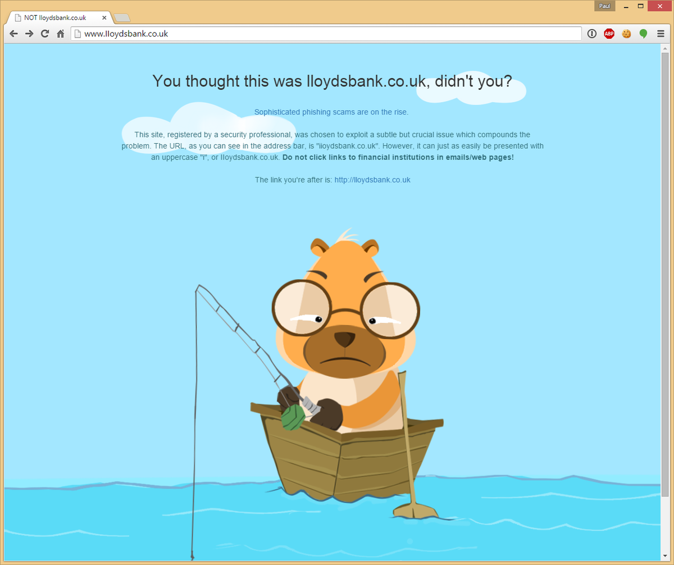Select the 'NOT lloydsbank.co.uk' tab

pos(59,17)
